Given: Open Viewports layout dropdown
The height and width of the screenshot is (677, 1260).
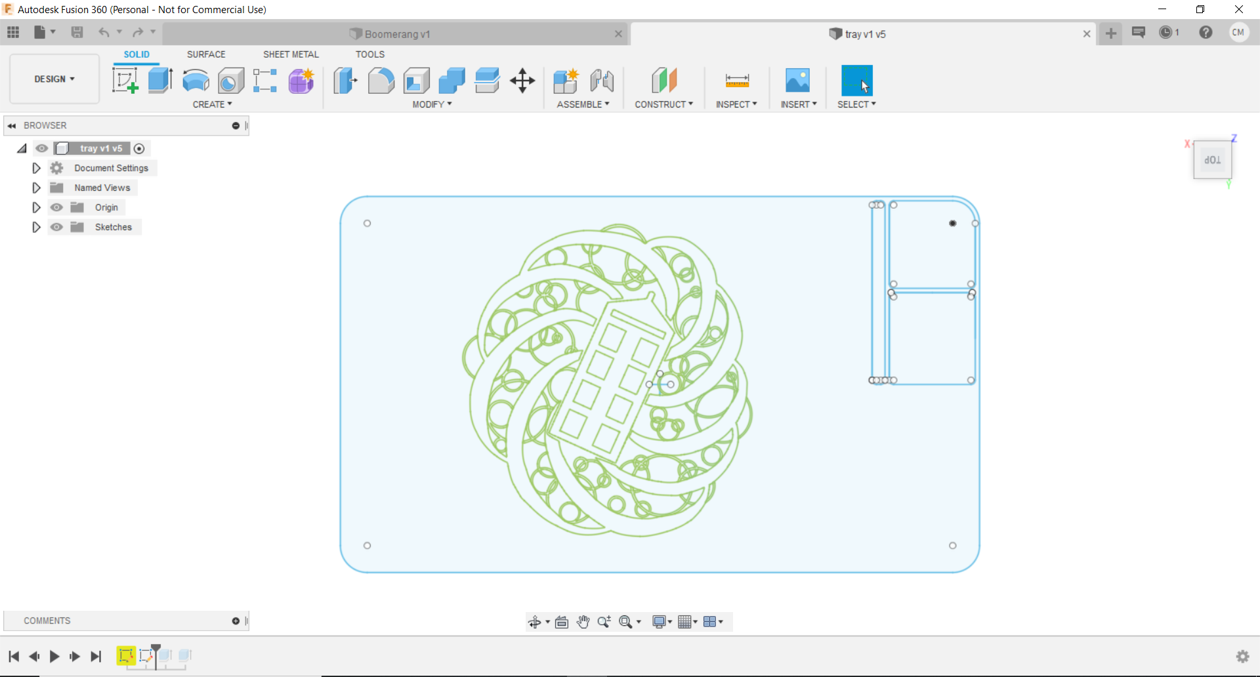Looking at the screenshot, I should (713, 622).
